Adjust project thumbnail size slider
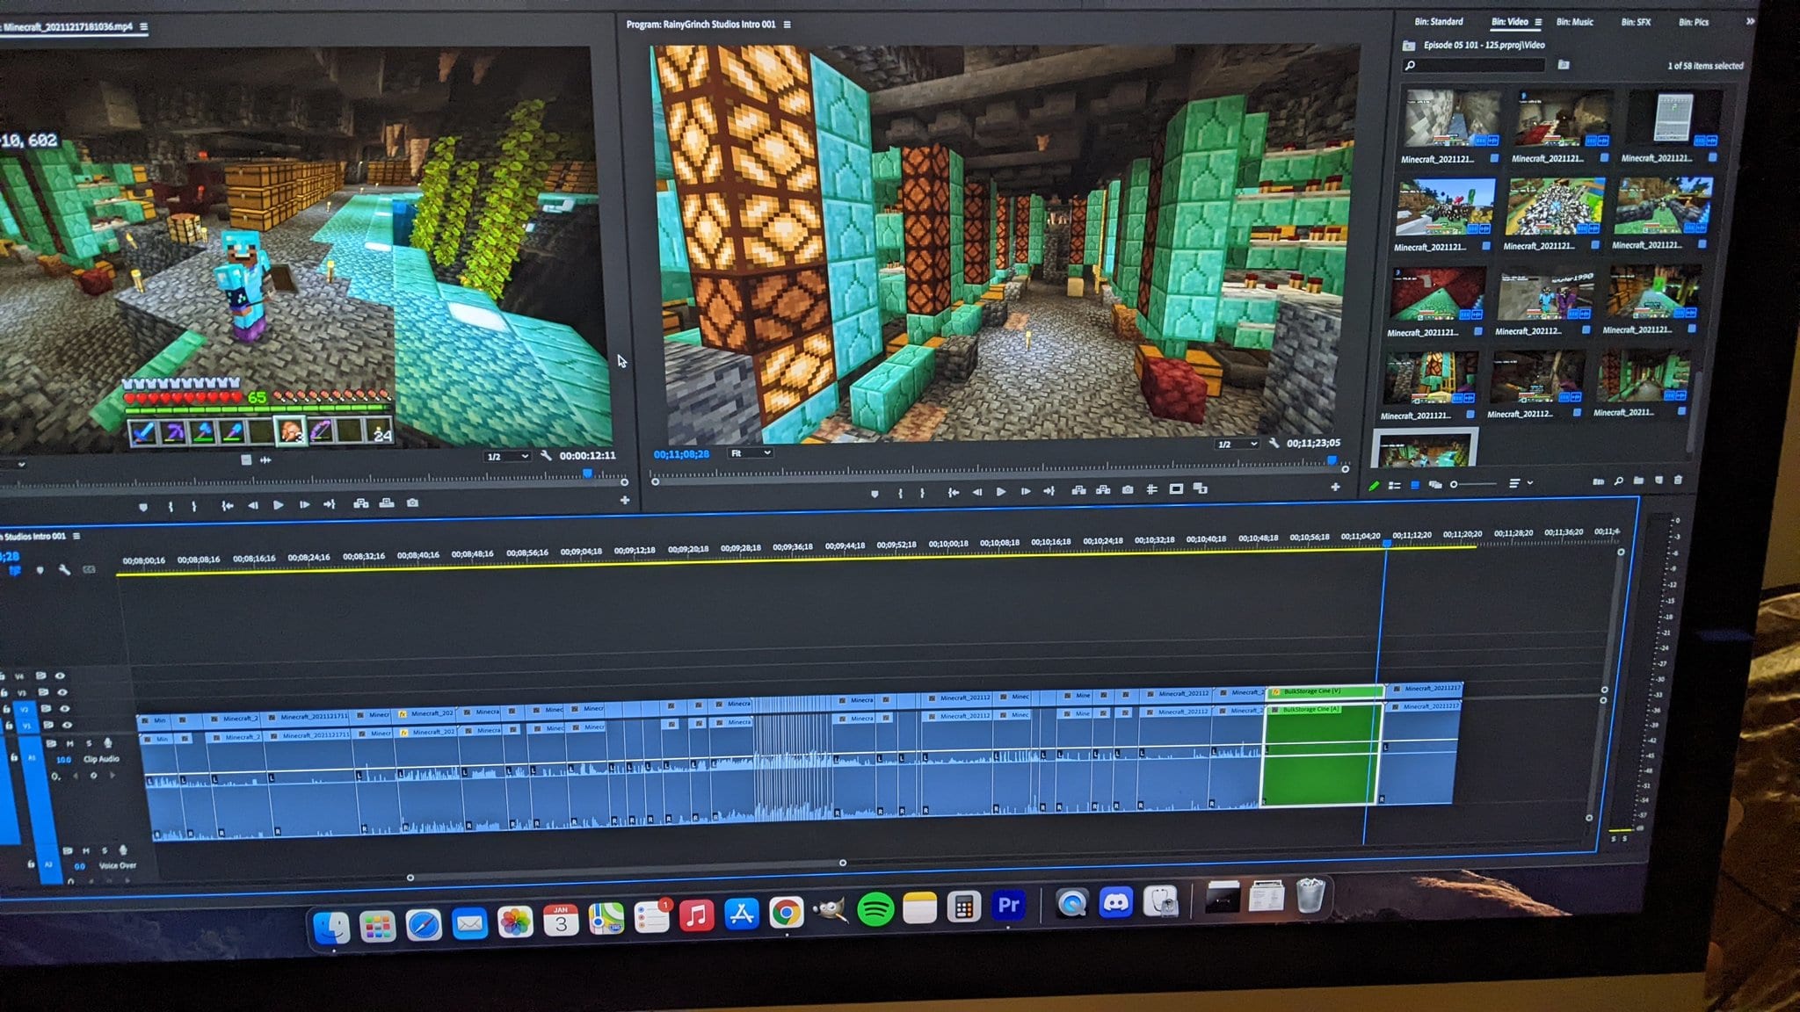1800x1012 pixels. (x=1473, y=484)
